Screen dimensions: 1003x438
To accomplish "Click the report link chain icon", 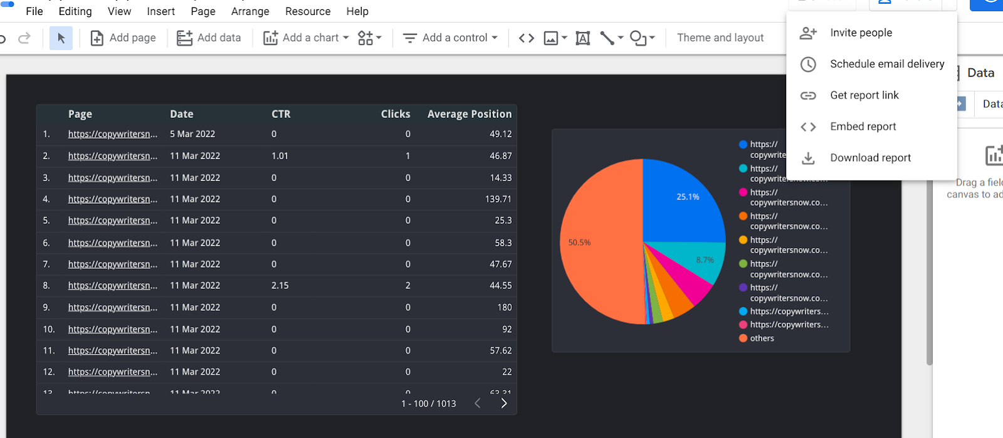I will pos(808,95).
